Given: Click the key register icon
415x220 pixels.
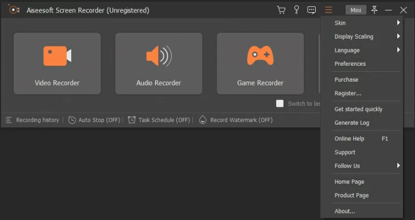Looking at the screenshot, I should coord(296,10).
